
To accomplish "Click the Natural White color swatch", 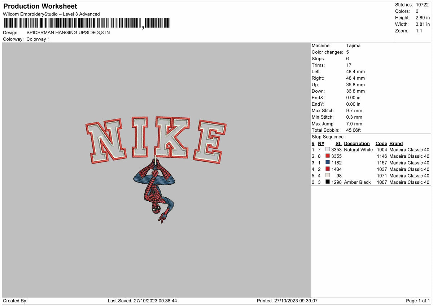I will [328, 149].
